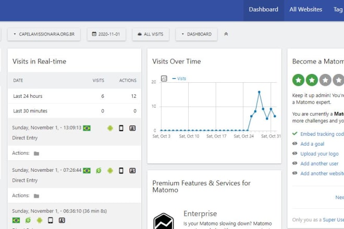Image resolution: width=344 pixels, height=229 pixels.
Task: Open All Websites in top menu
Action: point(305,9)
